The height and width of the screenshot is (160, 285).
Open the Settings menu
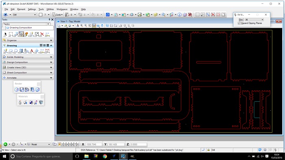point(32,9)
